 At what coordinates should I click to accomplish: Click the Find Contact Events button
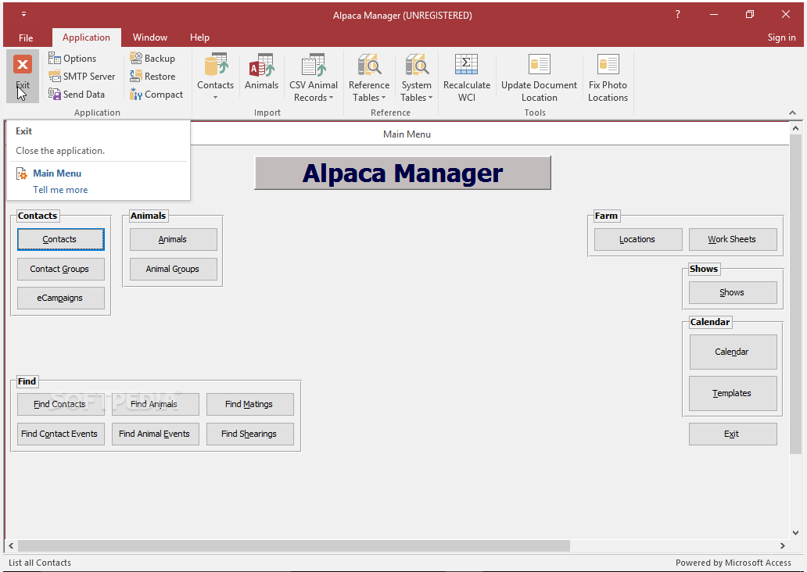click(61, 434)
